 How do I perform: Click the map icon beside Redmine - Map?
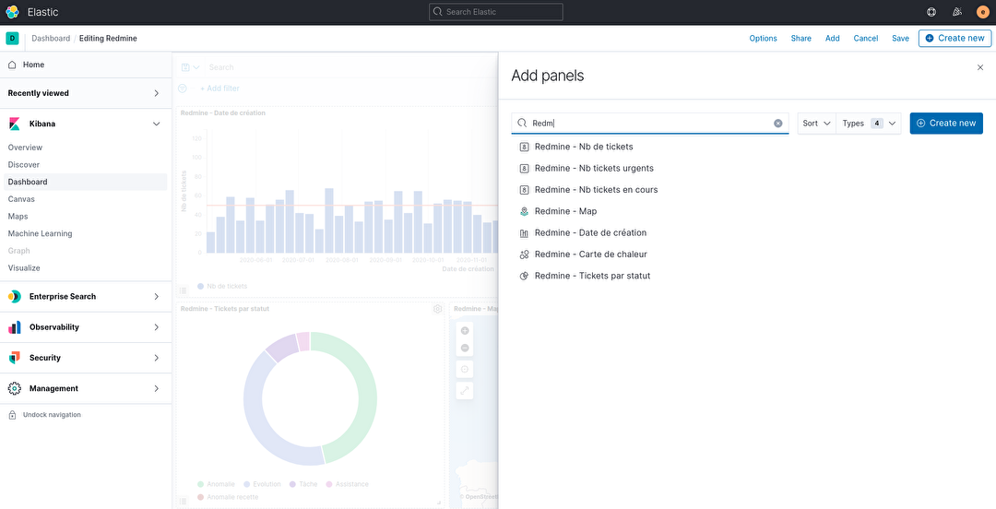tap(524, 211)
